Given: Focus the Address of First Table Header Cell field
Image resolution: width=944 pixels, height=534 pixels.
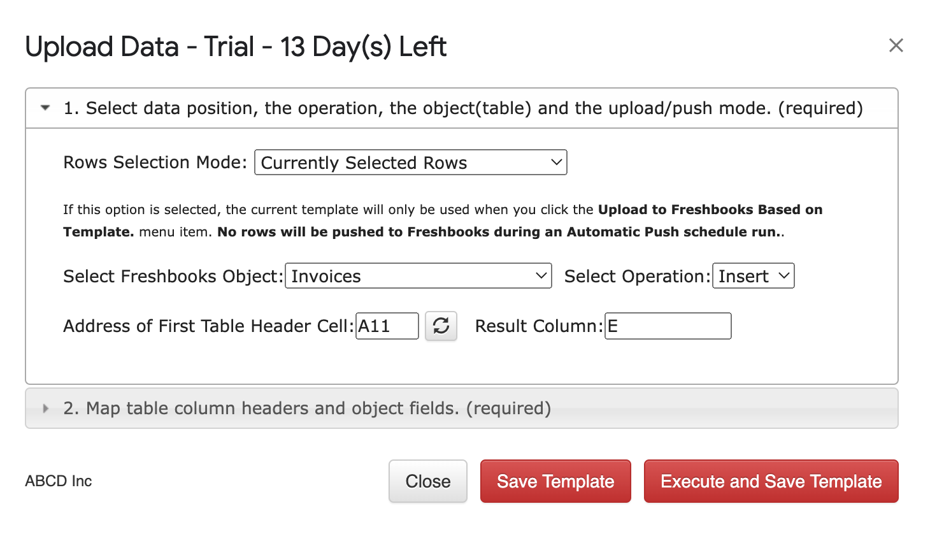Looking at the screenshot, I should 387,326.
